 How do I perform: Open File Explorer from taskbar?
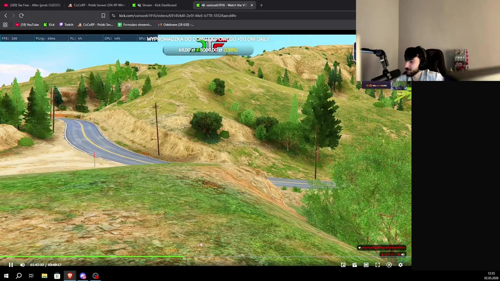point(44,276)
